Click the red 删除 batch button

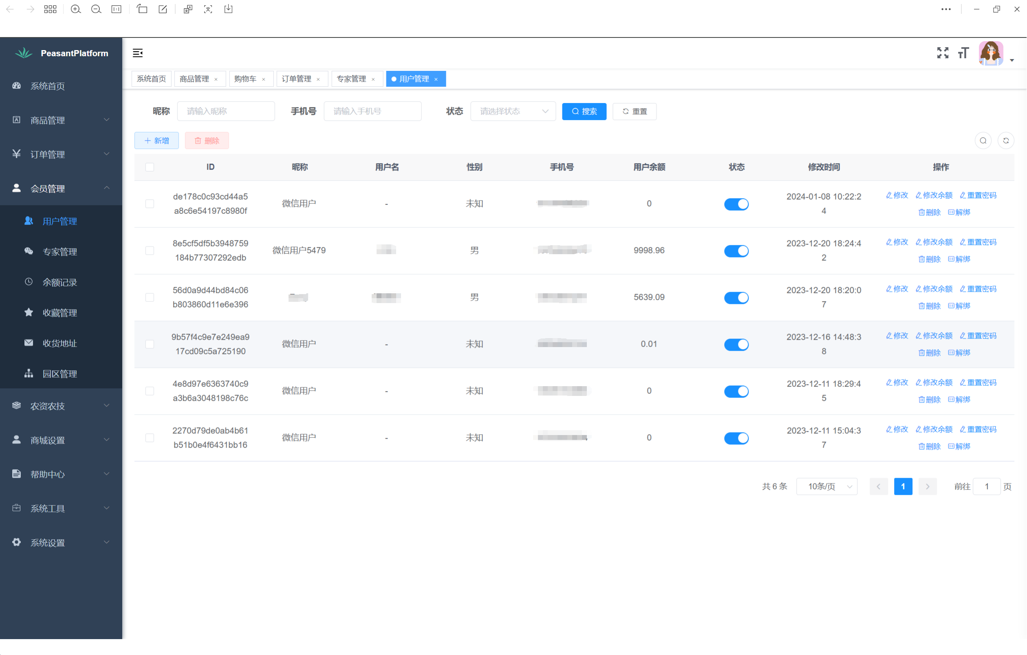coord(207,141)
